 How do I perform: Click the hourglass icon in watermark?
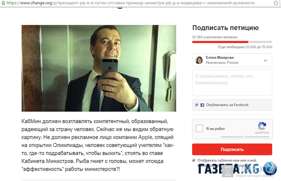tap(228, 171)
